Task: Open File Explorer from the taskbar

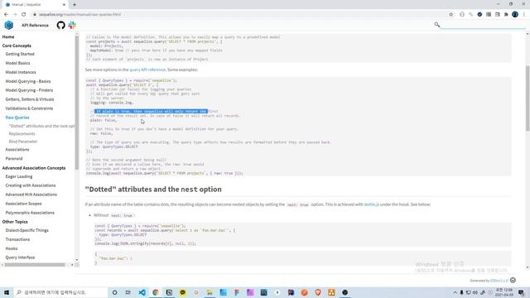Action: tap(210, 292)
